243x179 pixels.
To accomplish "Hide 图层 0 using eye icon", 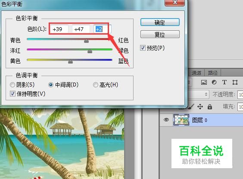I will [x=166, y=120].
